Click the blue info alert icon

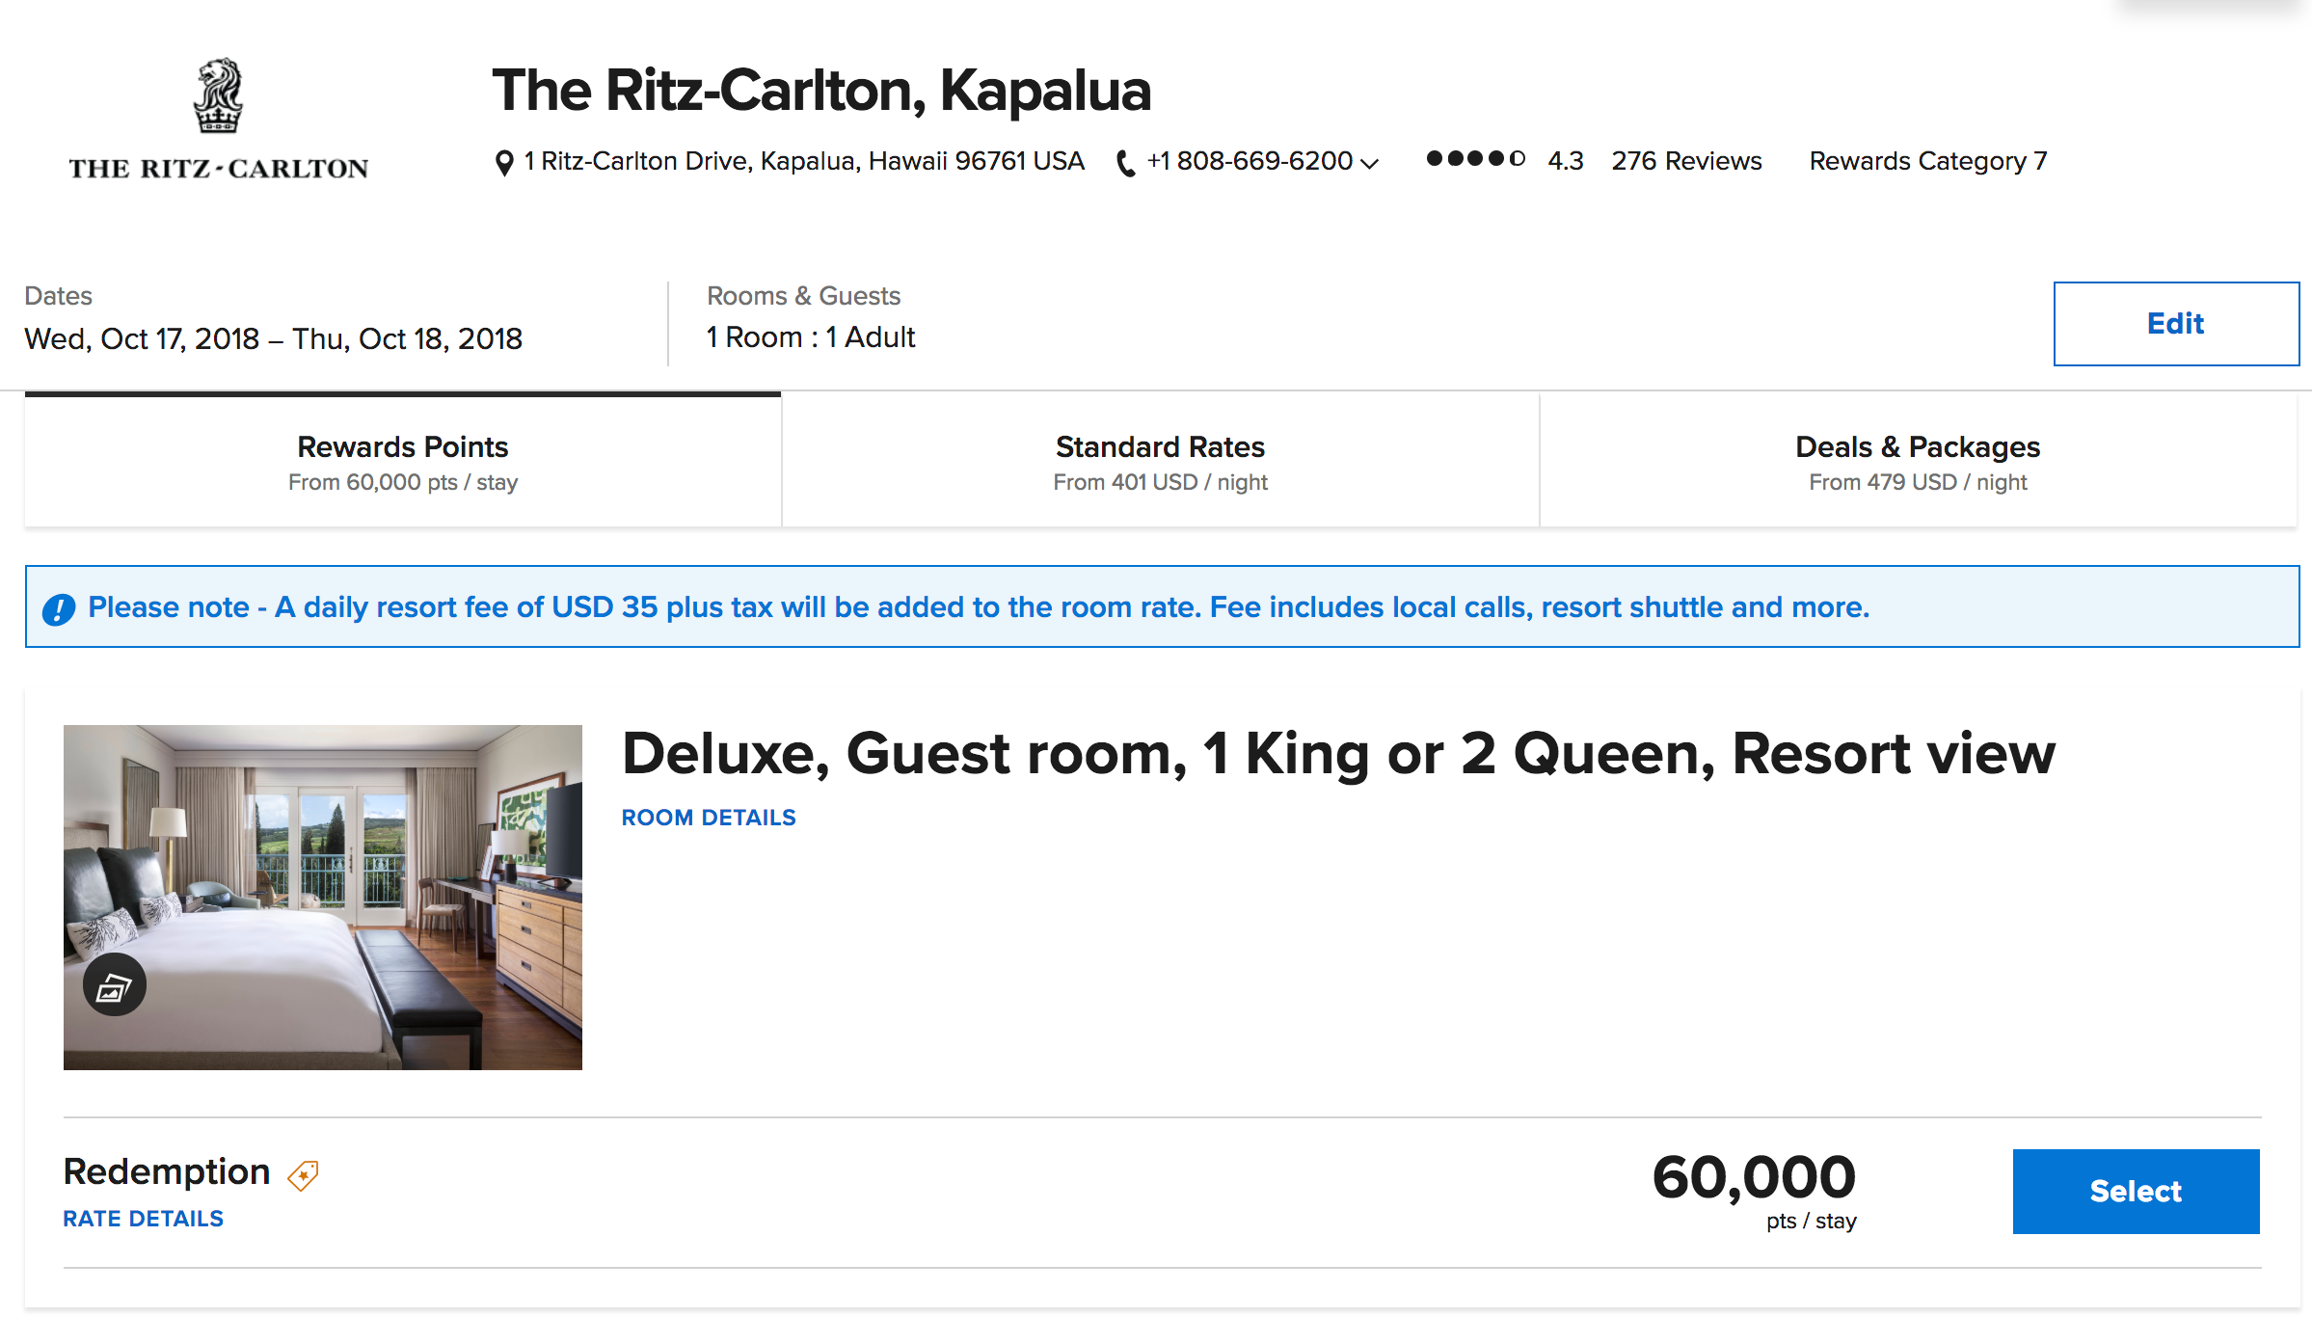(x=59, y=609)
